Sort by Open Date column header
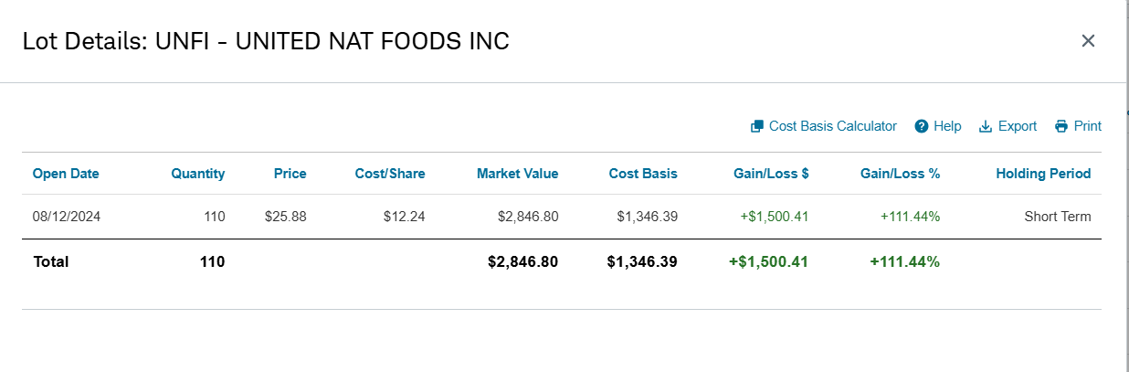The height and width of the screenshot is (372, 1129). [x=66, y=174]
